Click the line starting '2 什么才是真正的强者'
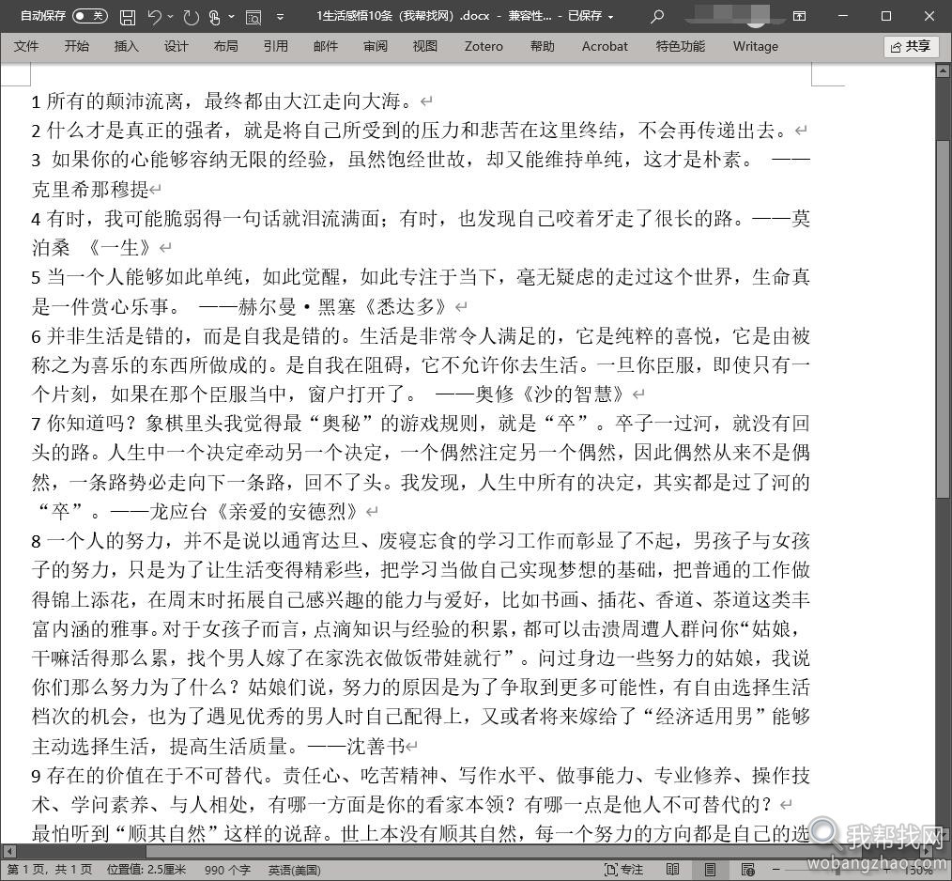This screenshot has height=881, width=952. pyautogui.click(x=411, y=130)
